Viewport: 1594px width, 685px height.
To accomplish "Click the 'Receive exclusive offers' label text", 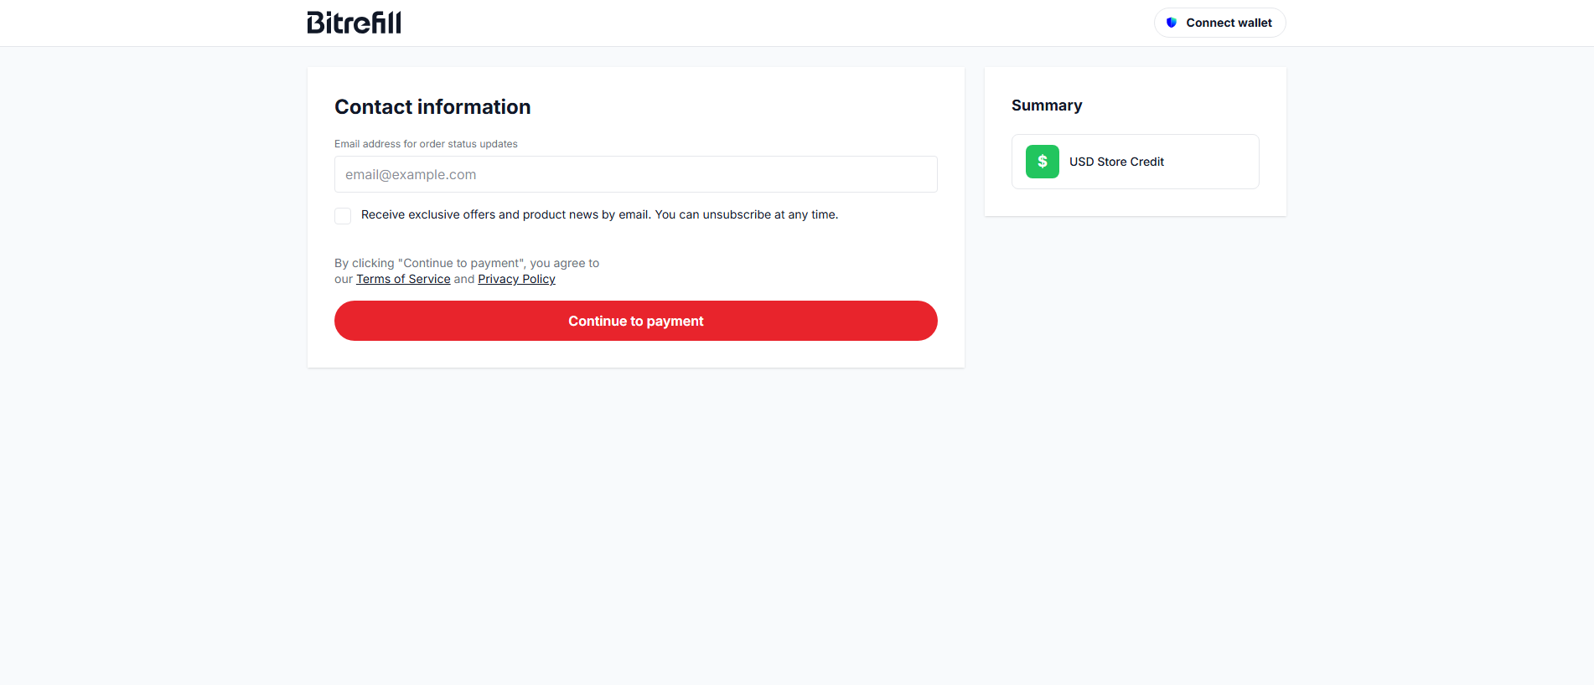I will (599, 215).
